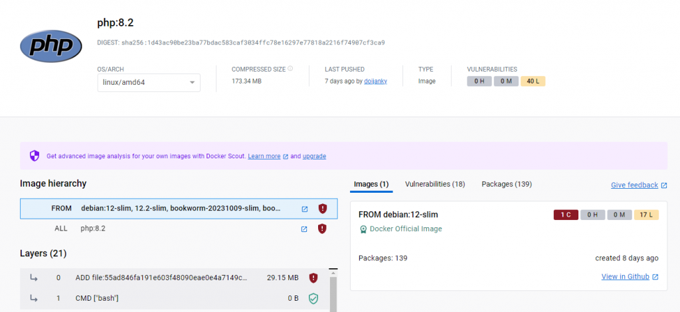Click red shield icon on php:8.2 row

(322, 229)
